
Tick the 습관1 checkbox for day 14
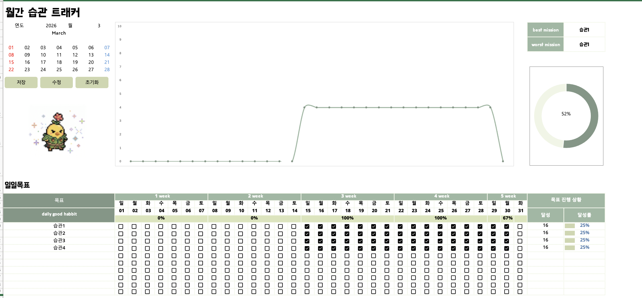point(294,226)
